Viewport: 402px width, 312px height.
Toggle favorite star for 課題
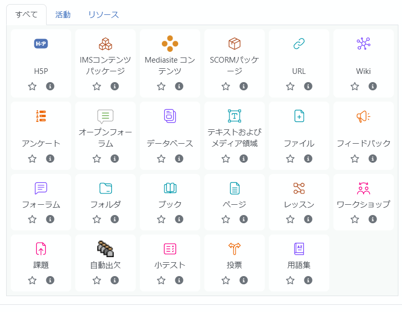click(32, 280)
